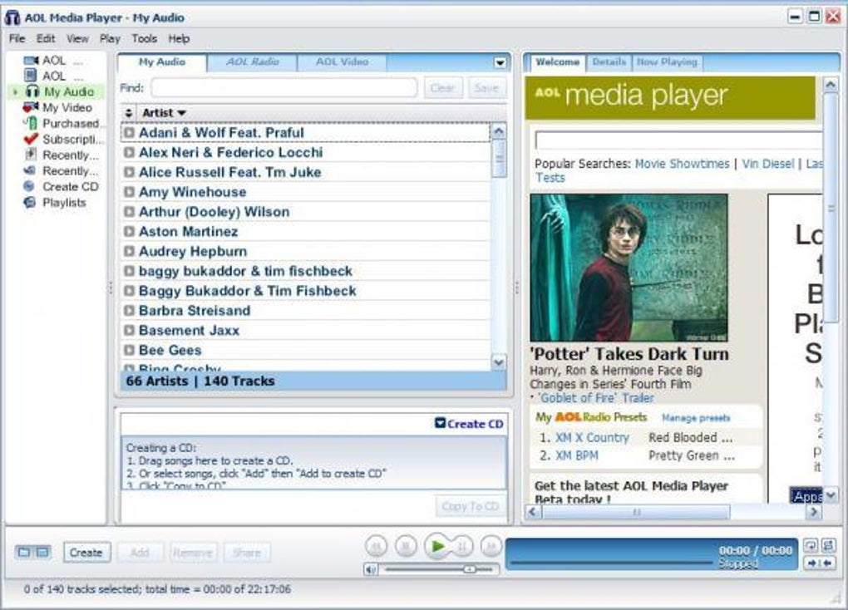This screenshot has height=610, width=848.
Task: Click the Pause button beside Play
Action: pos(462,547)
